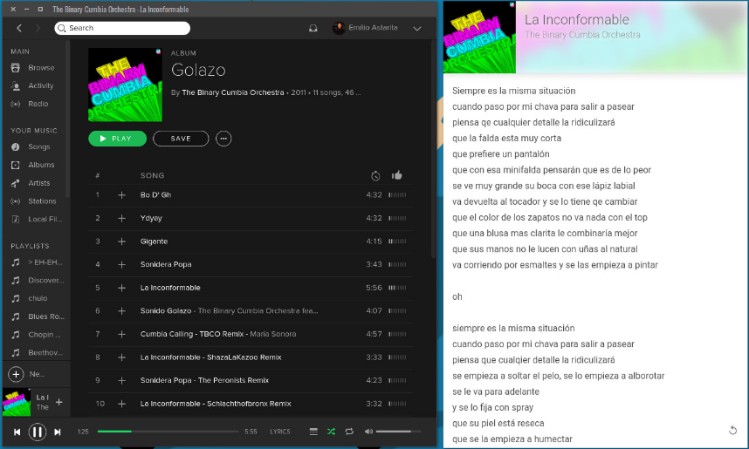Toggle repeat mode
The width and height of the screenshot is (749, 449).
point(349,432)
